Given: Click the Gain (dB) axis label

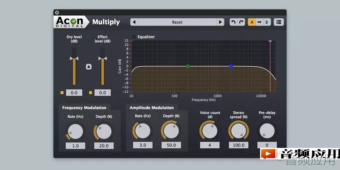Looking at the screenshot, I should 120,66.
